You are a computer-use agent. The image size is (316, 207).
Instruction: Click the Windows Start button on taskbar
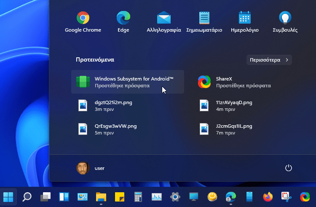point(8,196)
